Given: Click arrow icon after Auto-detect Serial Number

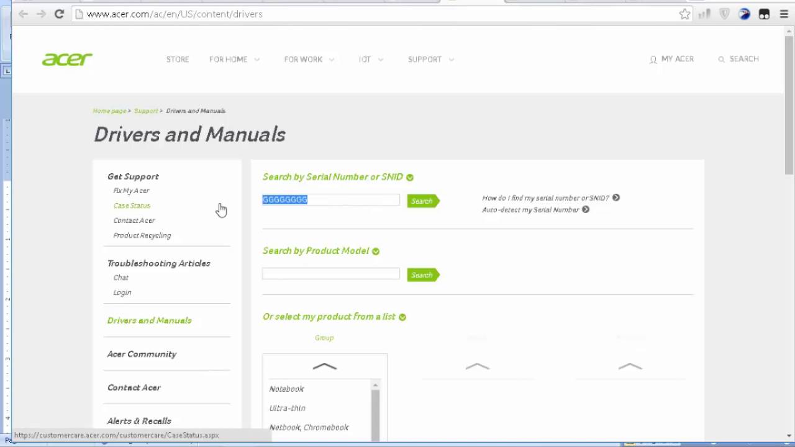Looking at the screenshot, I should tap(585, 209).
